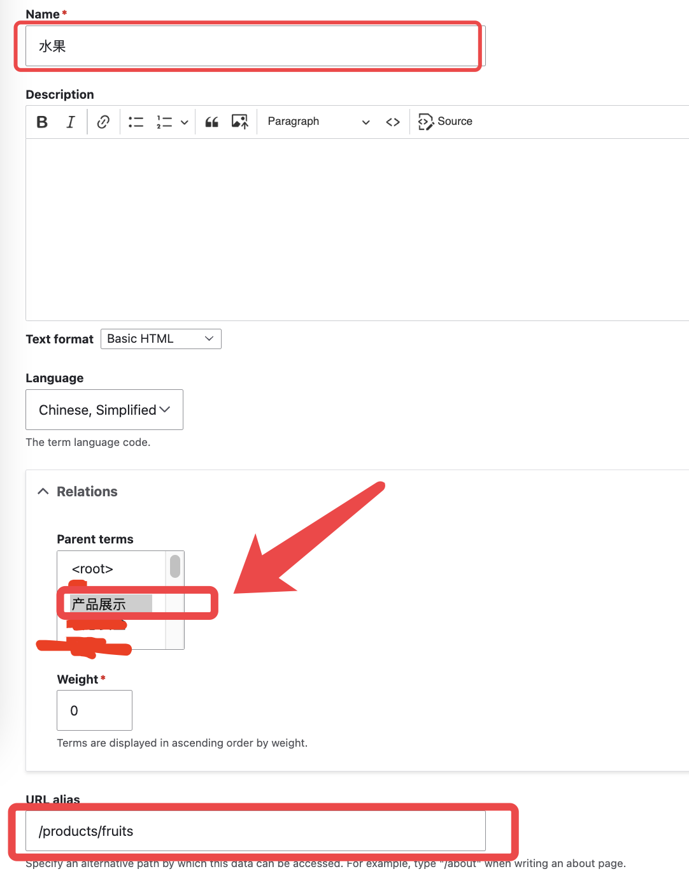The image size is (689, 883).
Task: Click the Name field containing 水果
Action: tap(255, 46)
